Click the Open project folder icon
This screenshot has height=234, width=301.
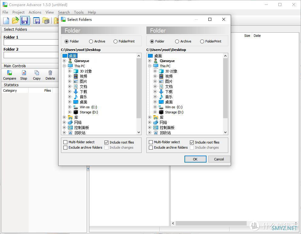[x=15, y=21]
